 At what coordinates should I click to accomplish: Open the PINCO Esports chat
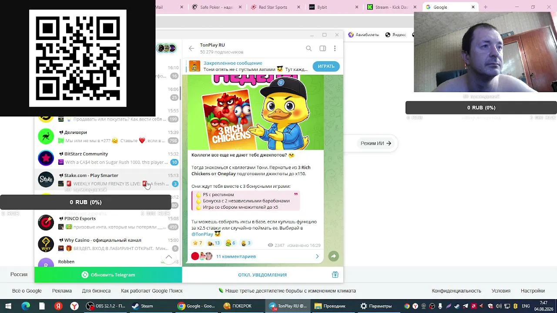click(x=108, y=223)
